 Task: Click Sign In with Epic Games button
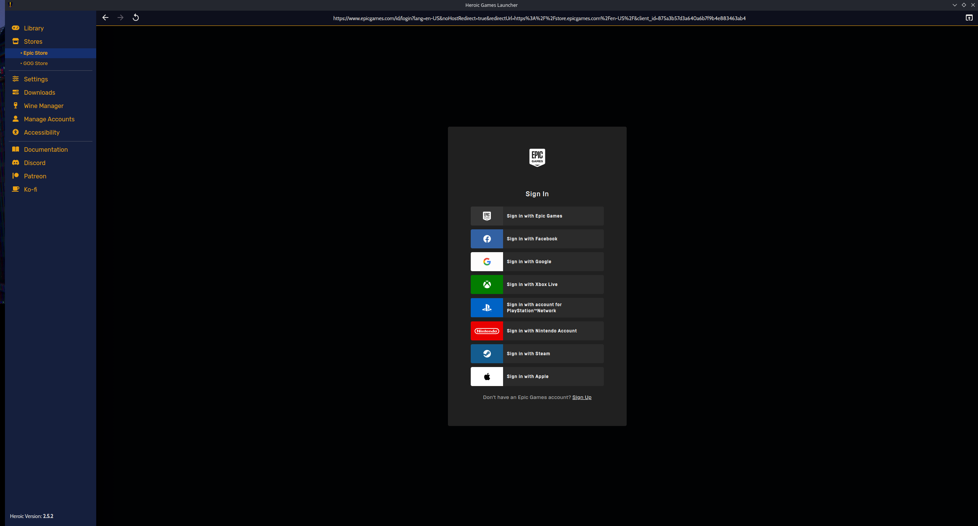coord(537,216)
